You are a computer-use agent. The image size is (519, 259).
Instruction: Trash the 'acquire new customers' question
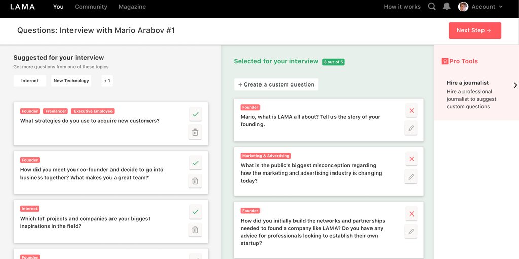195,132
